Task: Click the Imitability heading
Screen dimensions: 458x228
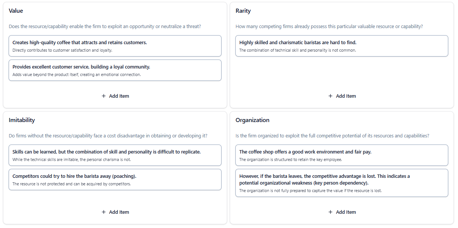Action: 22,120
